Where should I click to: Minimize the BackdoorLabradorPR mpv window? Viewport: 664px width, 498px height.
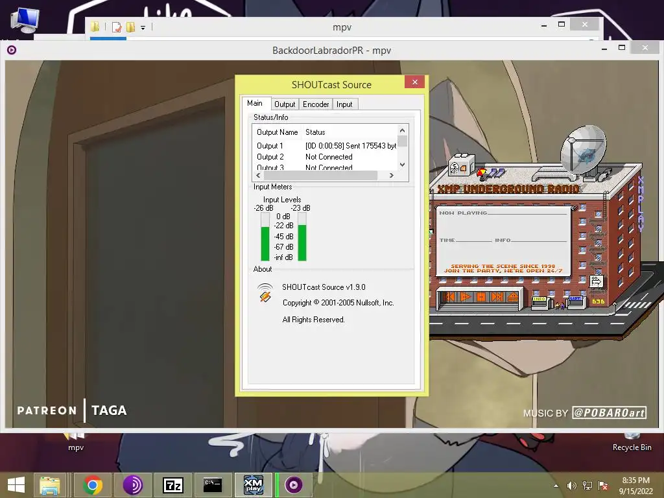pyautogui.click(x=604, y=49)
